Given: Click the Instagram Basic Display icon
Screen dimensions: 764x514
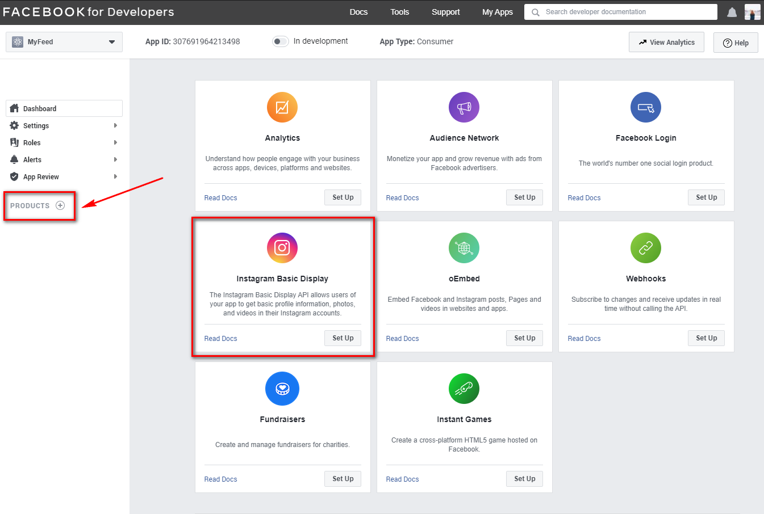Looking at the screenshot, I should pos(282,248).
